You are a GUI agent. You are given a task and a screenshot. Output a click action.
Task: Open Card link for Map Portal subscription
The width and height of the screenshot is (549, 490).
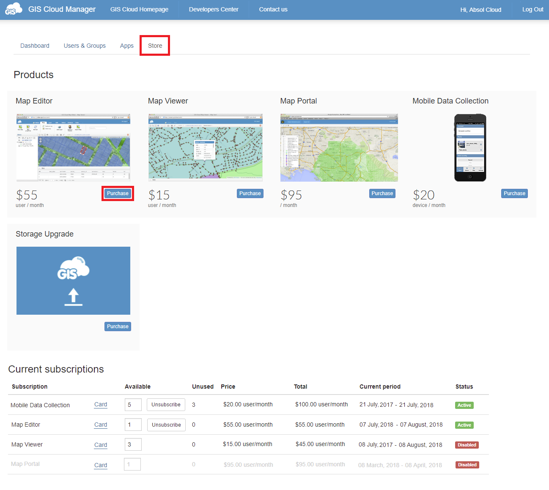pos(101,465)
